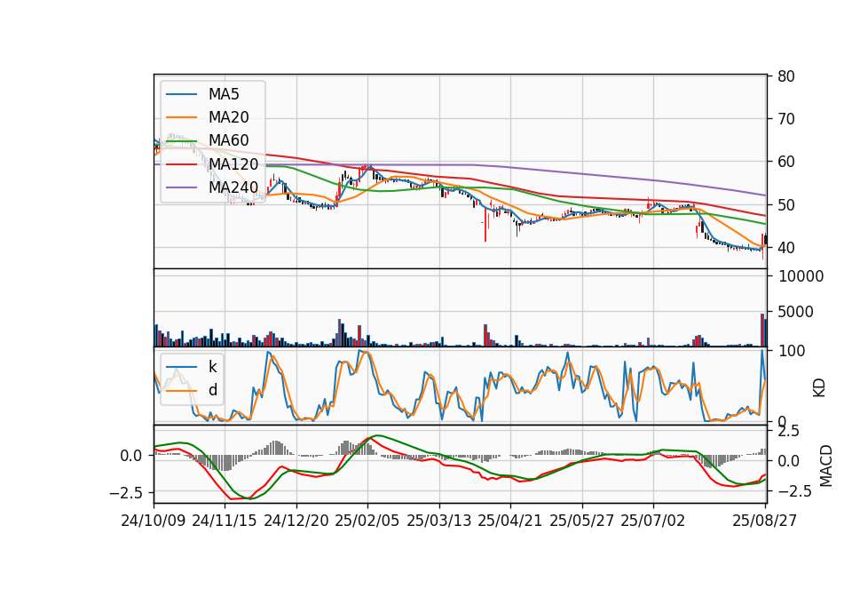Click the MA240 legend label

tap(233, 187)
